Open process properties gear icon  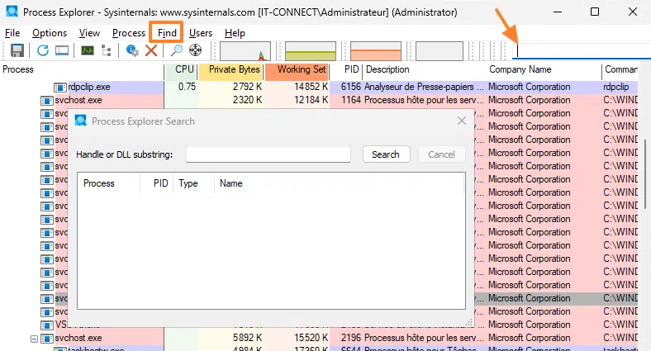[x=132, y=51]
